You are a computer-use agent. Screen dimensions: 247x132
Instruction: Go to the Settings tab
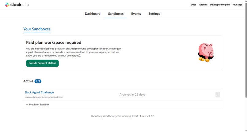tap(154, 14)
